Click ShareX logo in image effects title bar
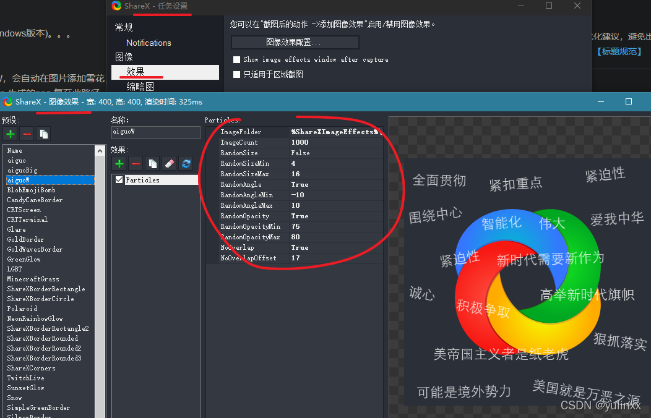Viewport: 651px width, 418px height. tap(7, 101)
